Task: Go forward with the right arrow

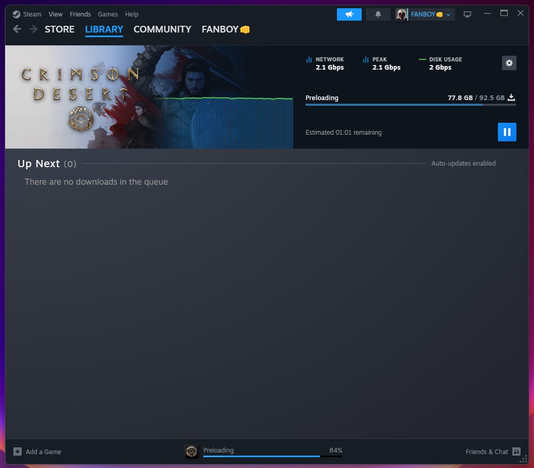Action: click(x=34, y=29)
